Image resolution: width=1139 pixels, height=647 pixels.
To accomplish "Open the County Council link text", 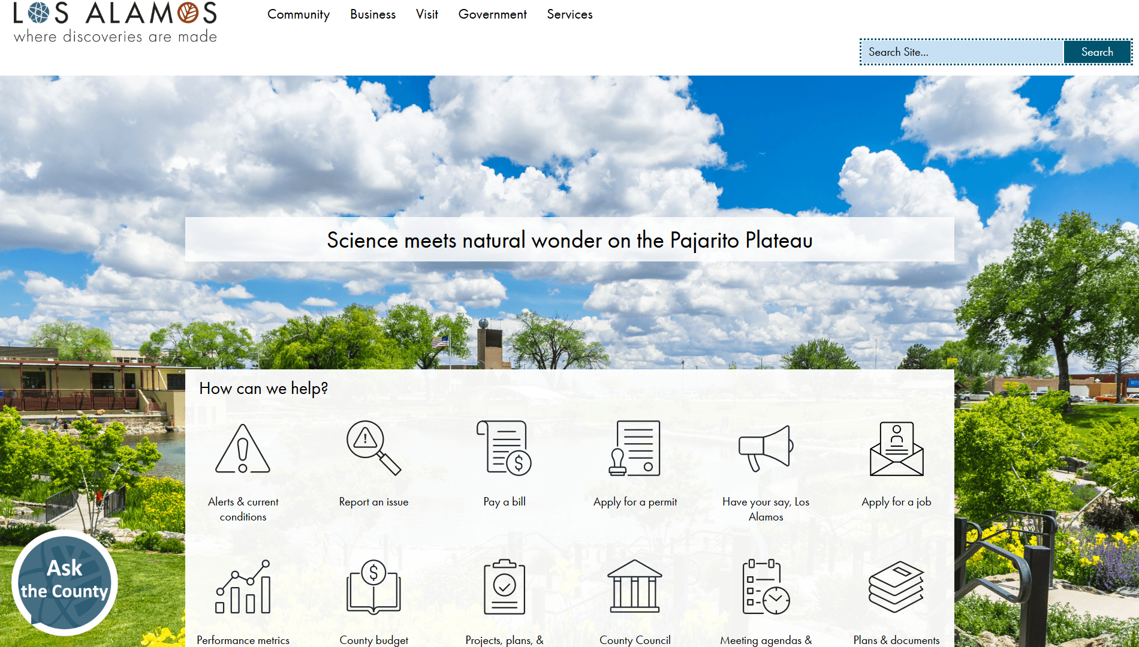I will pyautogui.click(x=635, y=640).
